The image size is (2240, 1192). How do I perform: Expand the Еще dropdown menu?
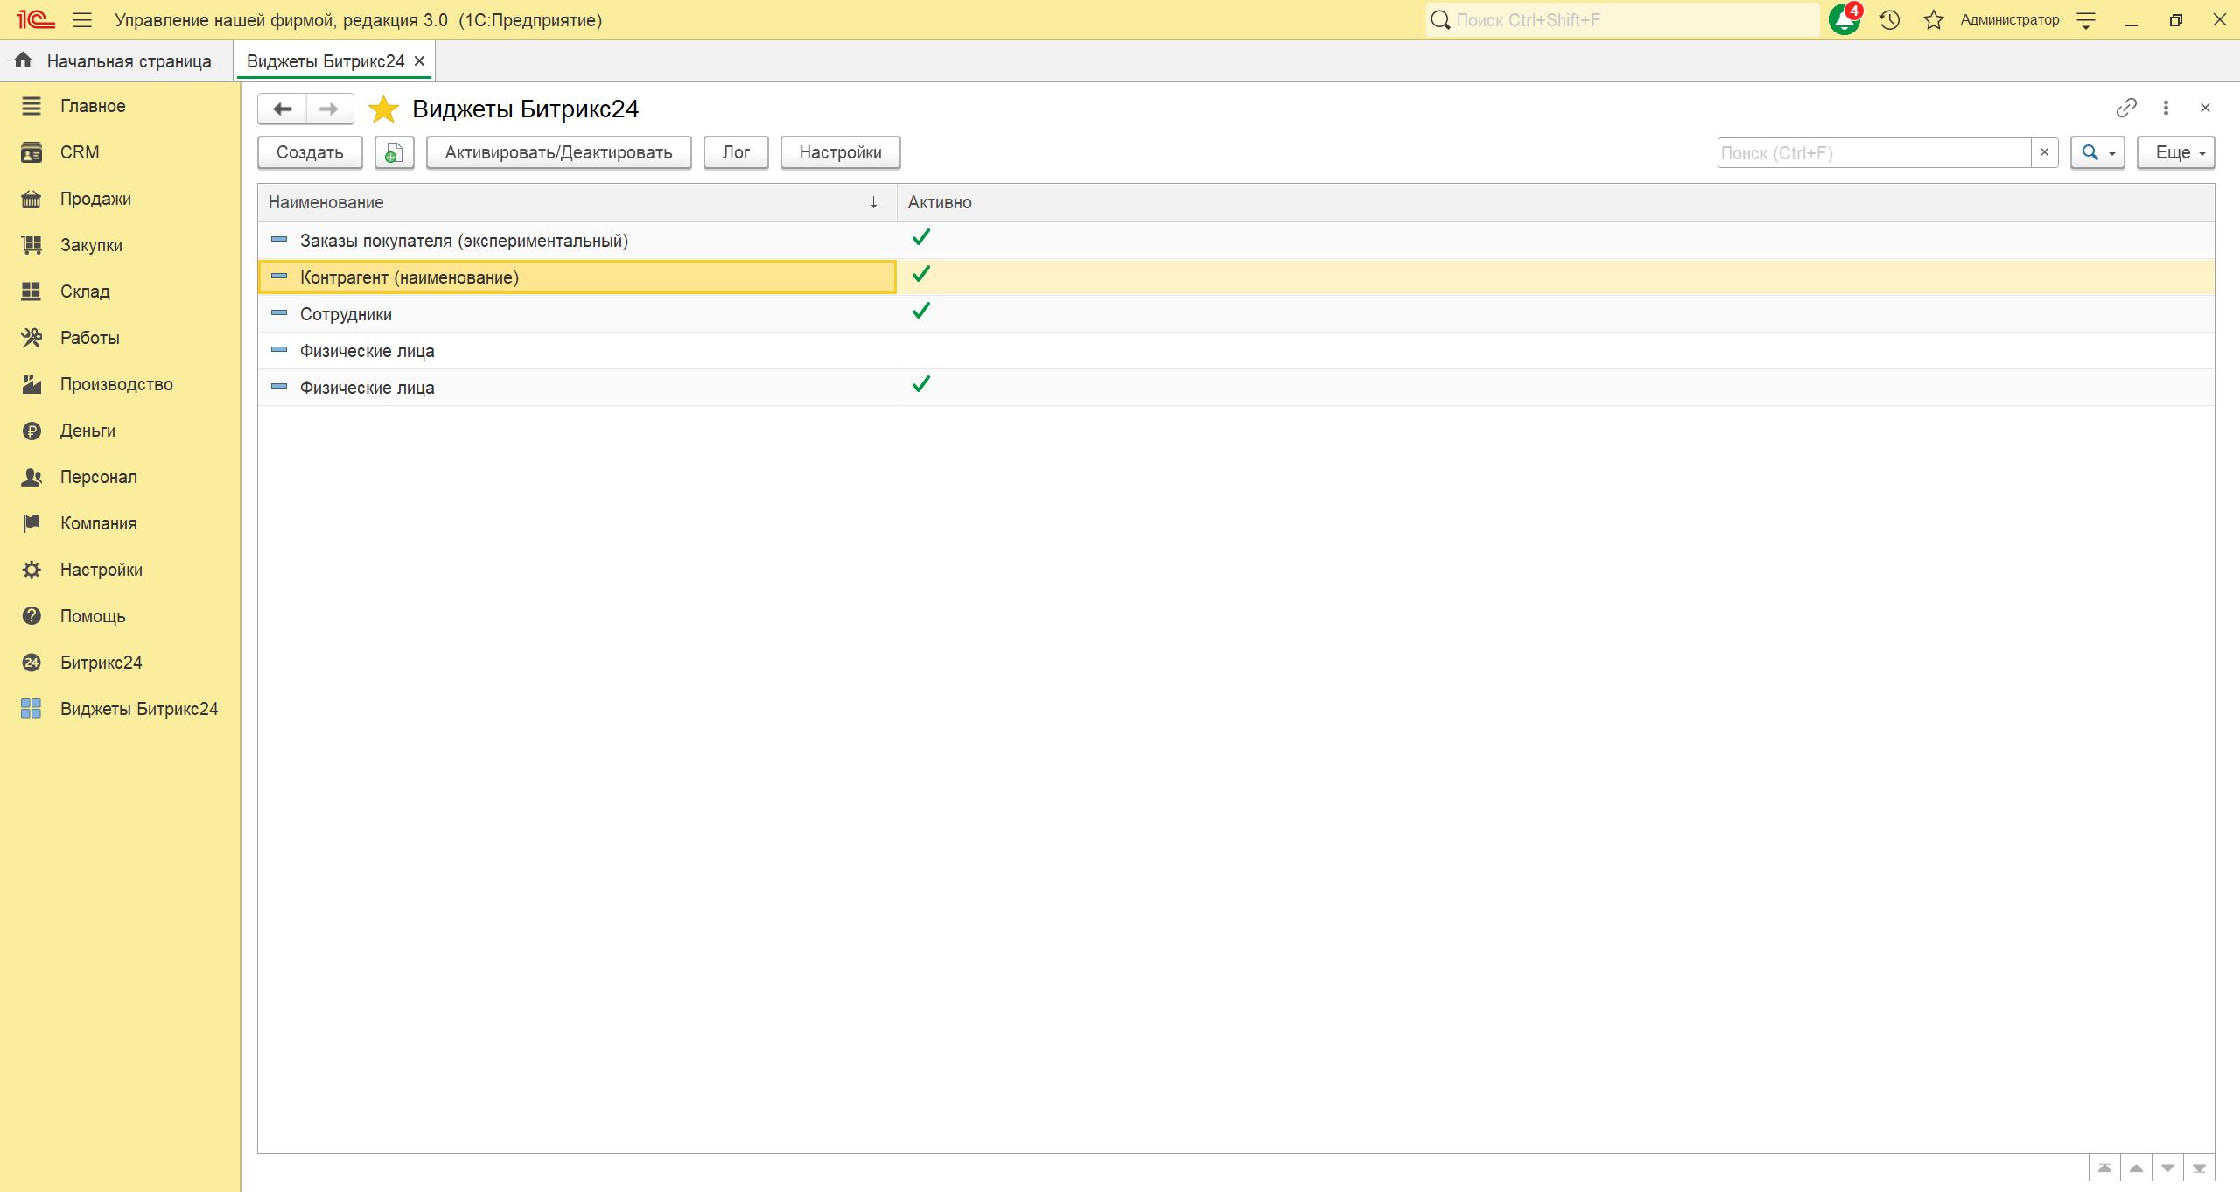pos(2174,153)
